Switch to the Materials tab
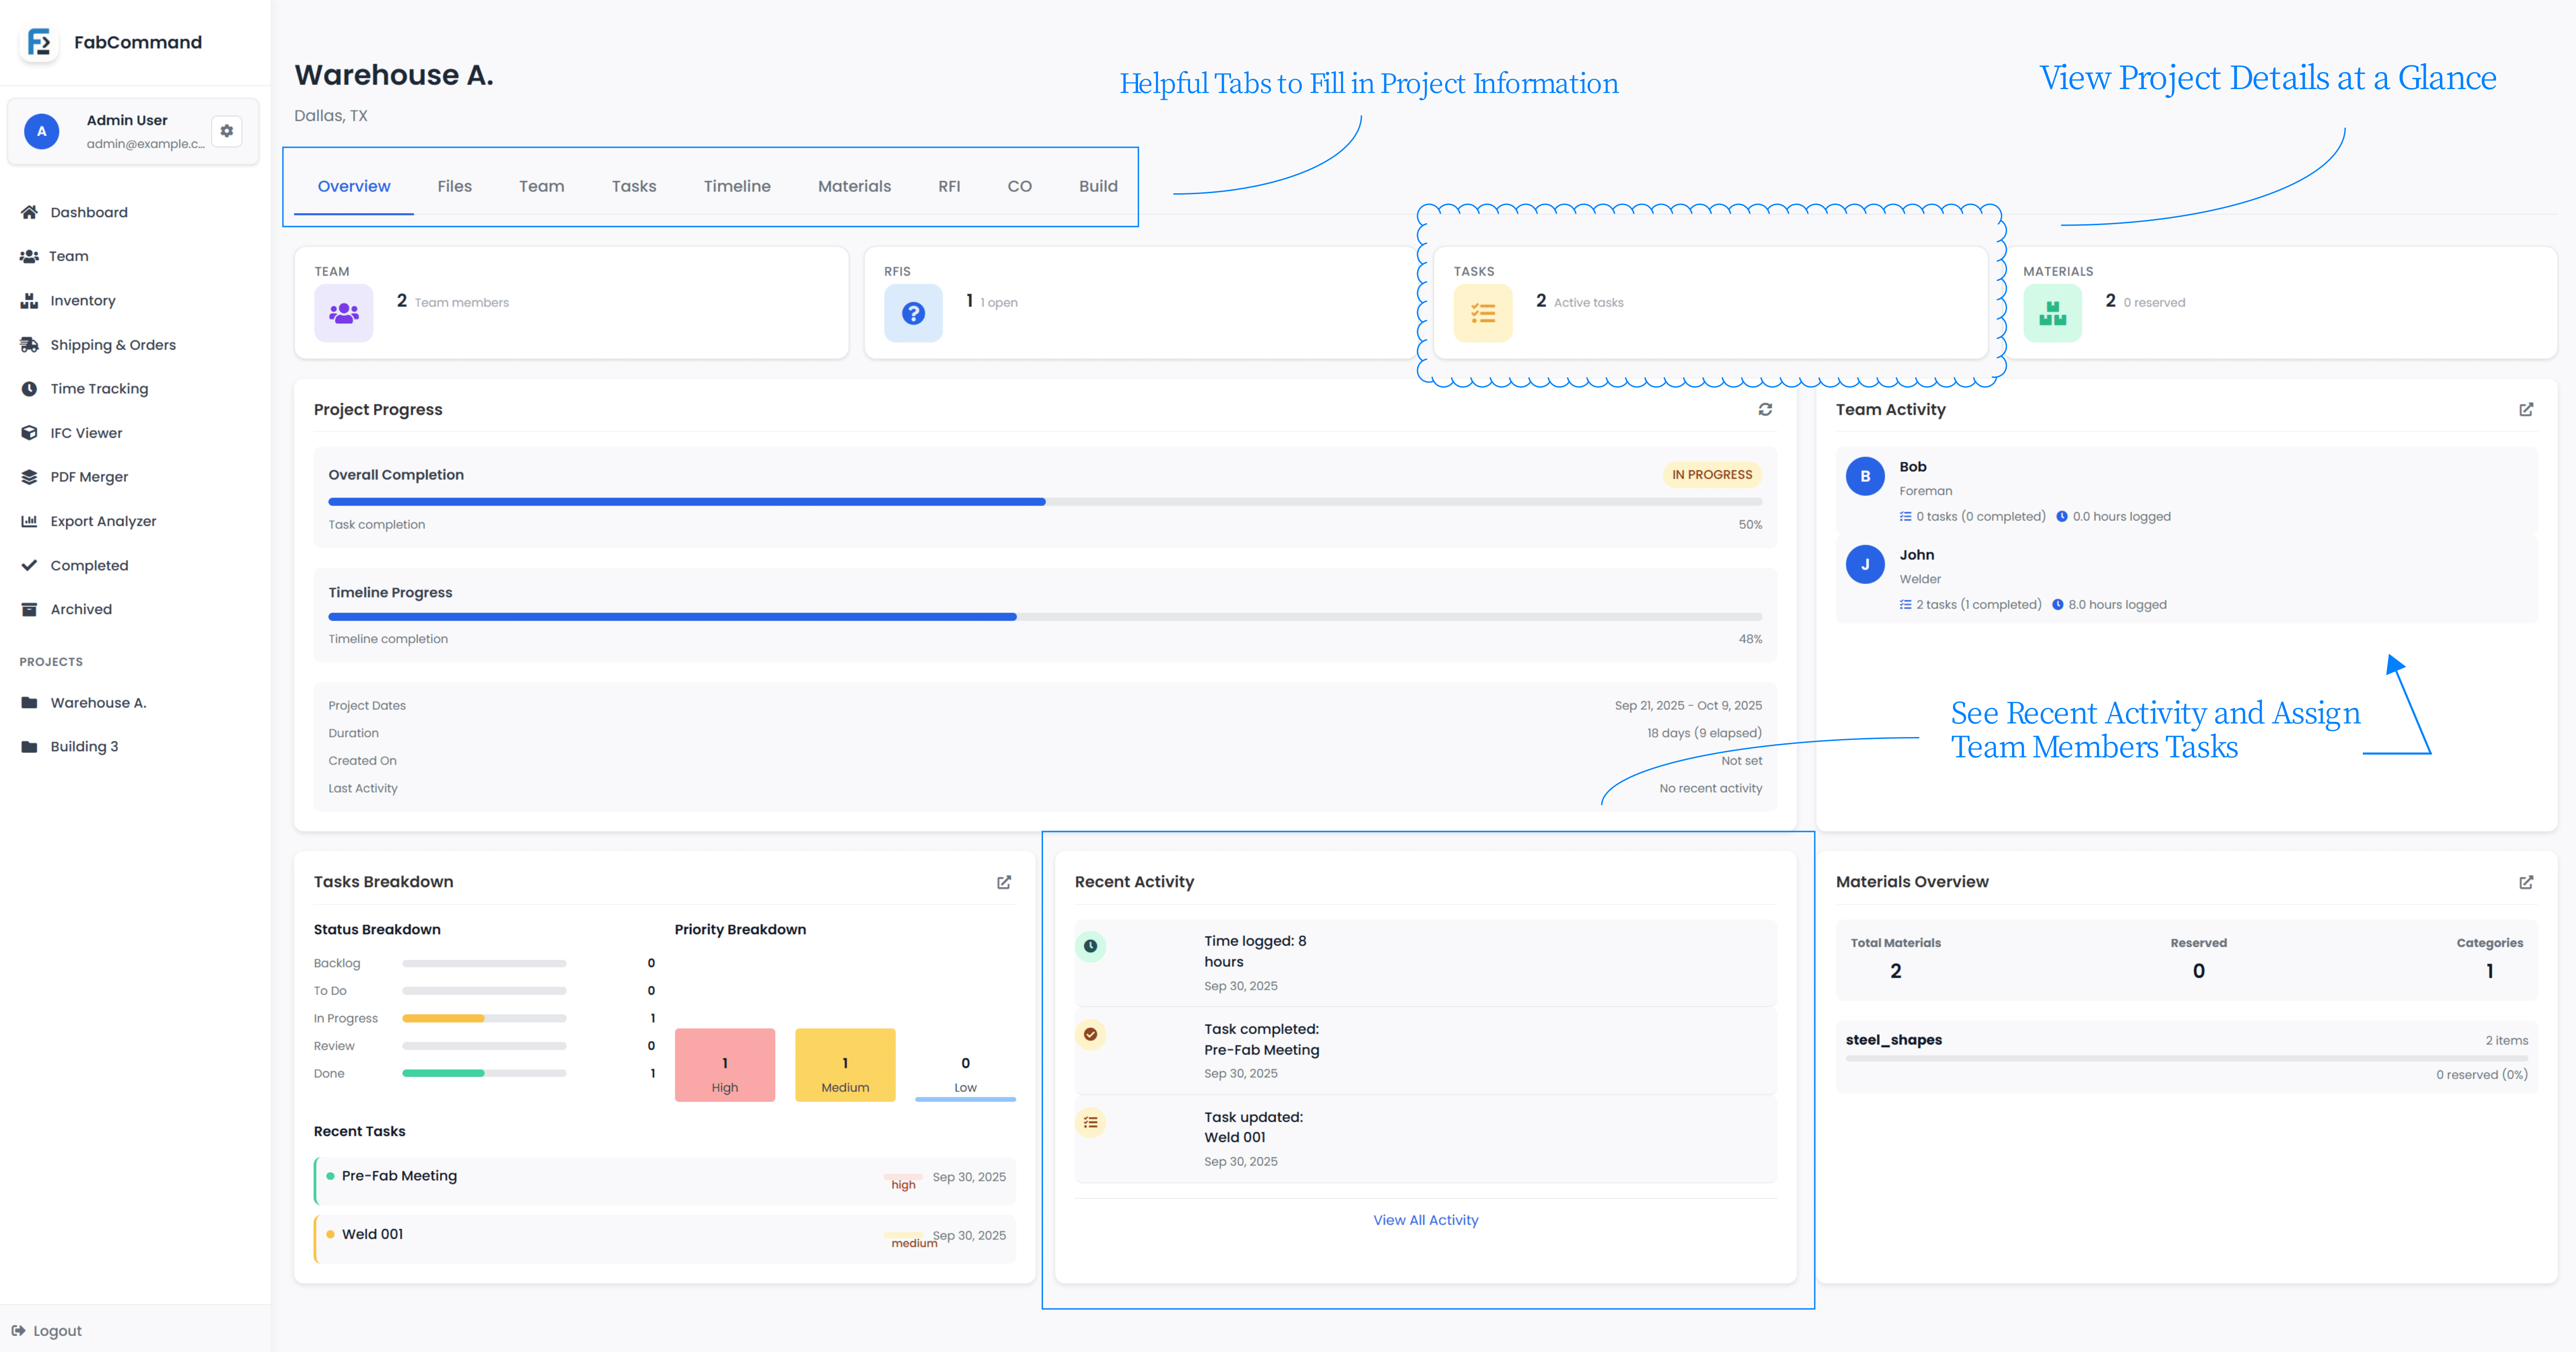The height and width of the screenshot is (1352, 2576). tap(853, 186)
